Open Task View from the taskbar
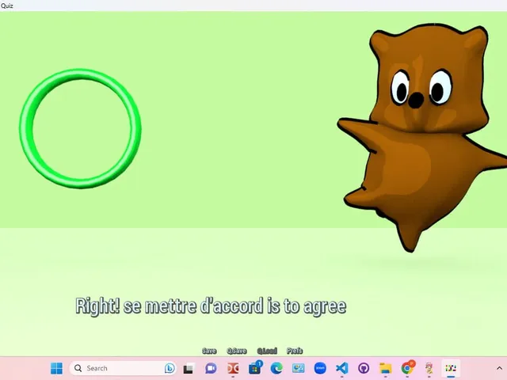The height and width of the screenshot is (380, 507). [x=189, y=368]
